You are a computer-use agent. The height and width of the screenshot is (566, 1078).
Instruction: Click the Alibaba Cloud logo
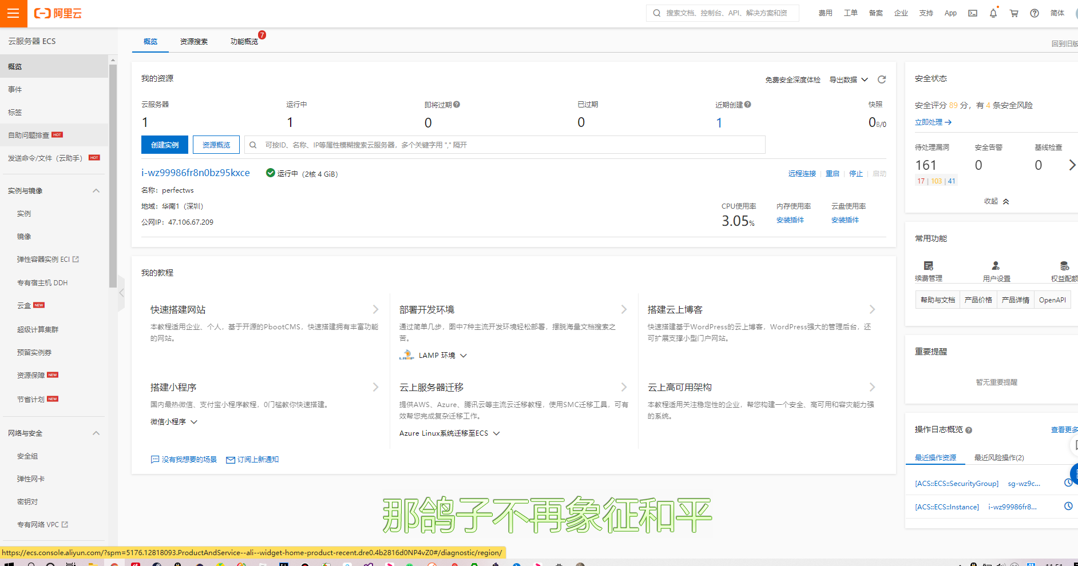57,13
